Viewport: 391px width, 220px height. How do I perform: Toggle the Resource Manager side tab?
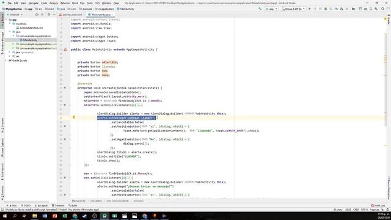(x=2, y=43)
